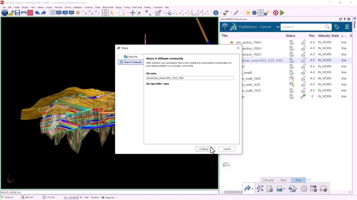The height and width of the screenshot is (200, 357).
Task: Click the compare document icon in Tools
Action: (x=270, y=189)
